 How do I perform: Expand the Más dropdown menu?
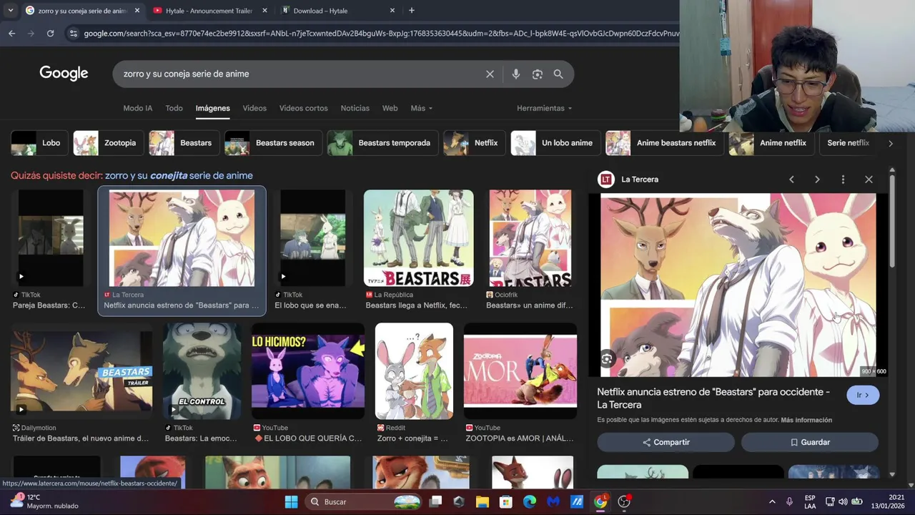[x=421, y=108]
